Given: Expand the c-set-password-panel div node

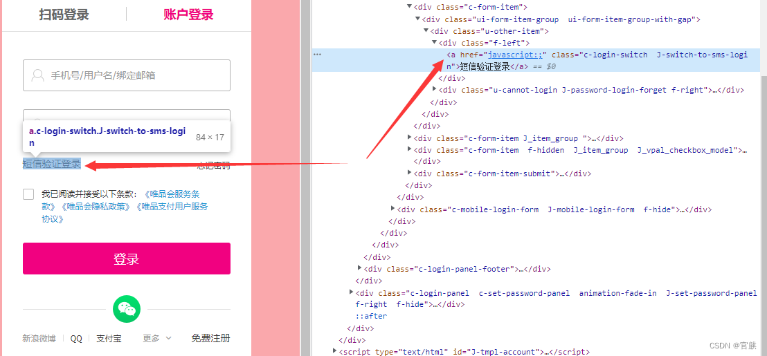Looking at the screenshot, I should click(x=351, y=292).
